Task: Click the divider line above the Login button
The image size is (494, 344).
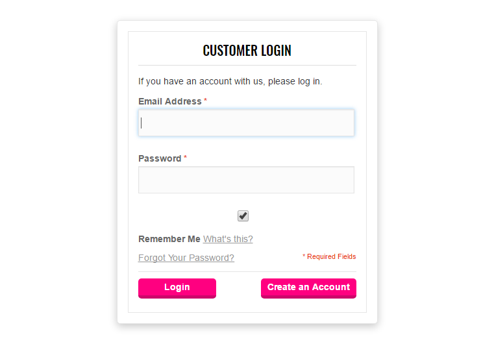Action: 247,271
